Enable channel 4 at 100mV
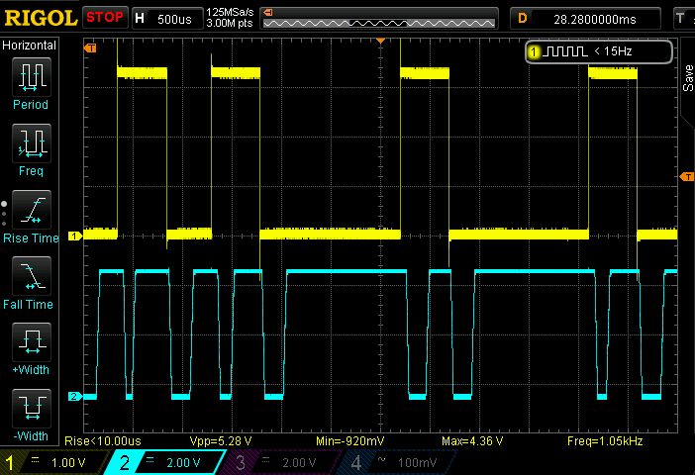This screenshot has height=475, width=695. (394, 462)
